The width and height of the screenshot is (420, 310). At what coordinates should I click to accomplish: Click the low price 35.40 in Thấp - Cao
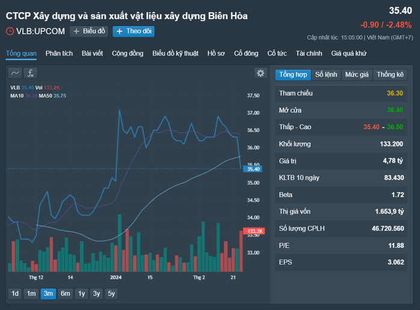tap(371, 127)
